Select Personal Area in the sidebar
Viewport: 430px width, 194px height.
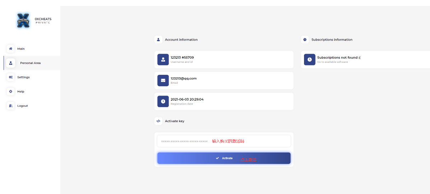click(x=31, y=63)
